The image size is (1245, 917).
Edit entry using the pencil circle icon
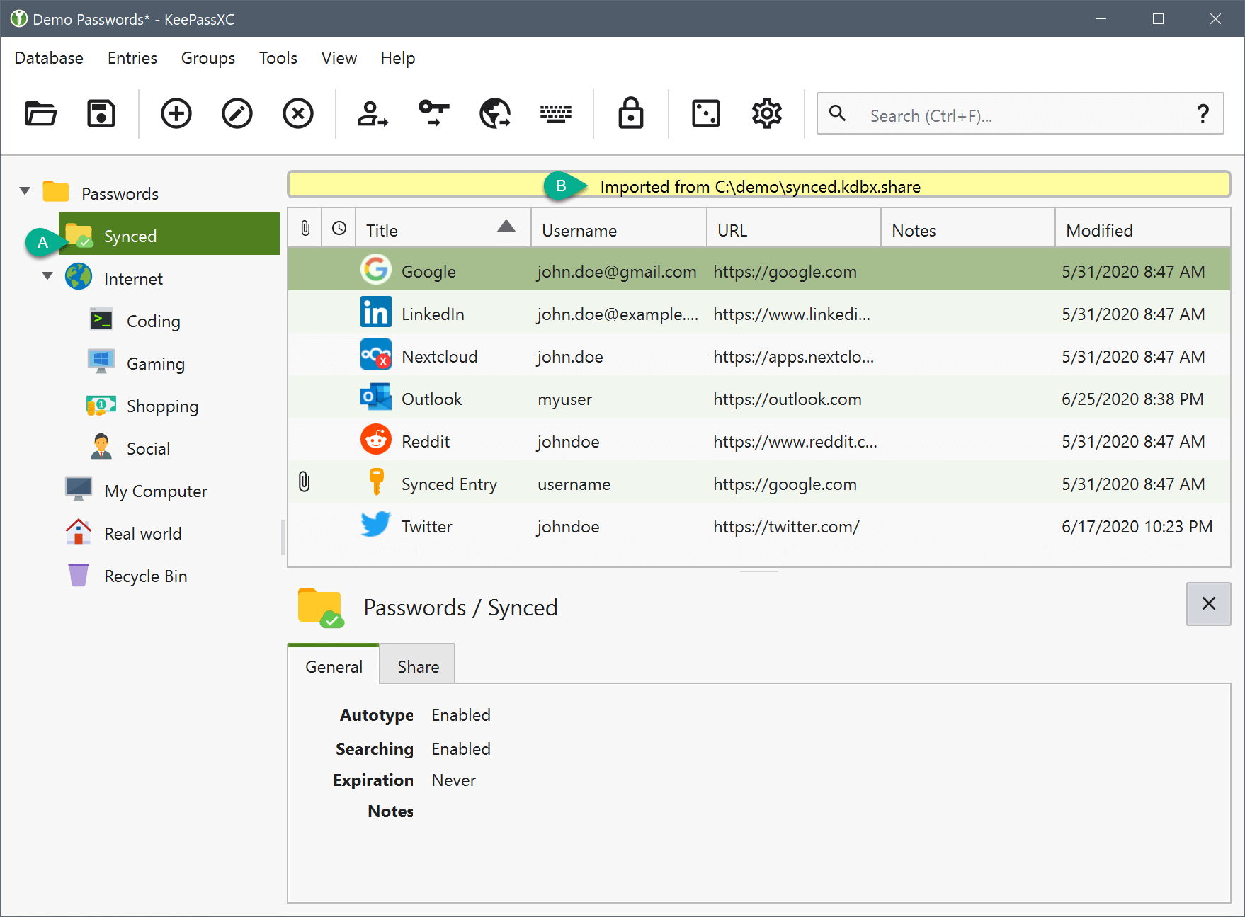[237, 113]
